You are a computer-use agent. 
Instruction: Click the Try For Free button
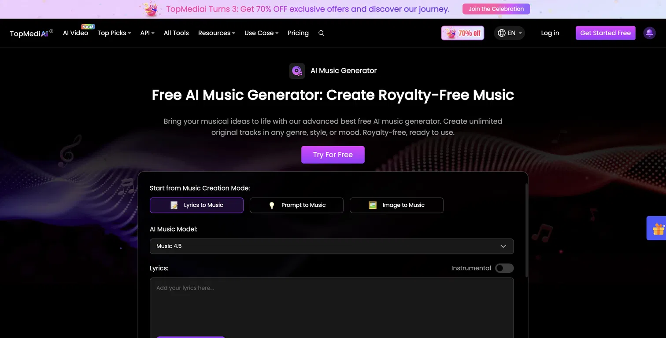[x=333, y=155]
